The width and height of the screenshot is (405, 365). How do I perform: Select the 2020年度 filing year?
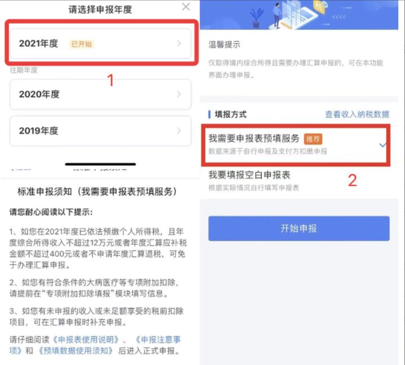(100, 94)
